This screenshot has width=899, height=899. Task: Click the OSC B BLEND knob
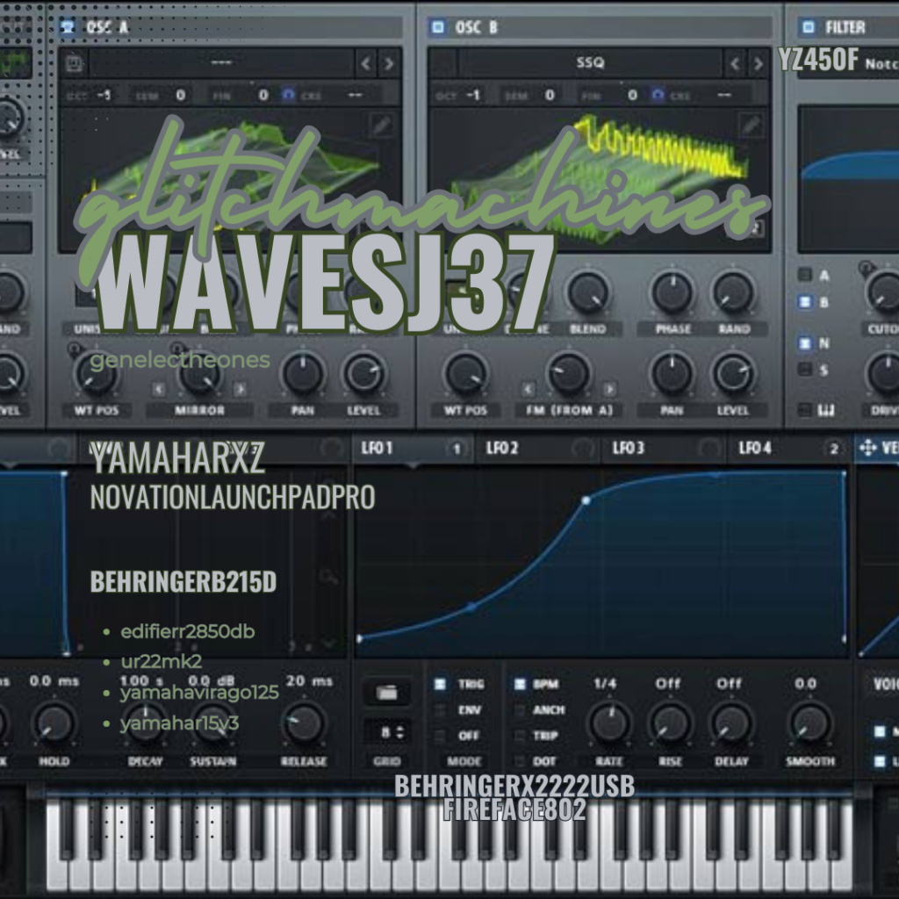pyautogui.click(x=587, y=291)
